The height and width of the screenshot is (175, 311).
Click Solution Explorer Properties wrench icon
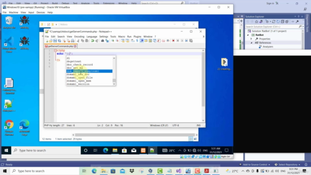coord(297,21)
